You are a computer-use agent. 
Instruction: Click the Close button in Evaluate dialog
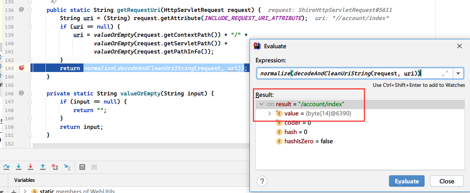click(446, 181)
